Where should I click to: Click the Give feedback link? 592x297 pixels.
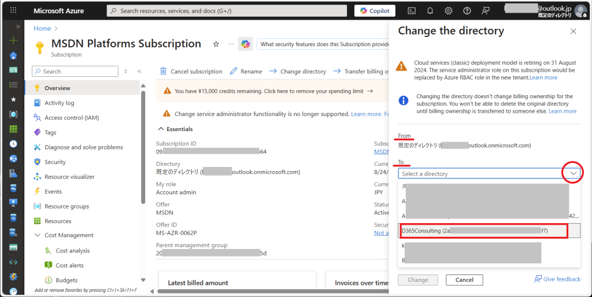coord(557,279)
